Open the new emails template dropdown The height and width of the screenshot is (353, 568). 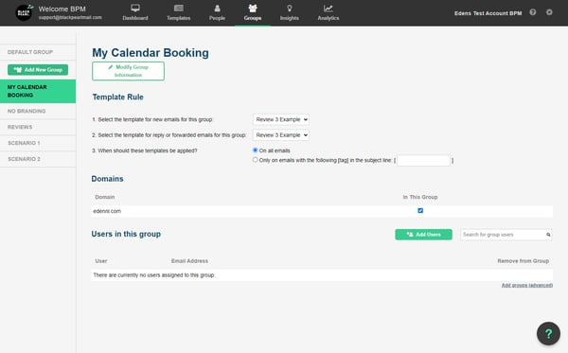[281, 119]
